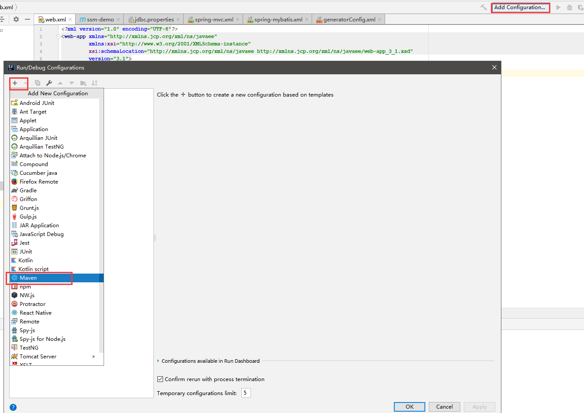The image size is (584, 413).
Task: Select Arquillian TestNG configuration type
Action: click(x=55, y=147)
